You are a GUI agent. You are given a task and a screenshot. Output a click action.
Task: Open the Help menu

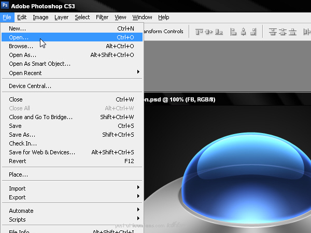[x=164, y=18]
